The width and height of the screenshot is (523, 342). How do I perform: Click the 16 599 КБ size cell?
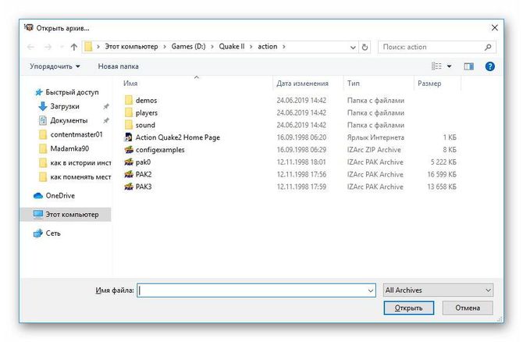(x=442, y=174)
